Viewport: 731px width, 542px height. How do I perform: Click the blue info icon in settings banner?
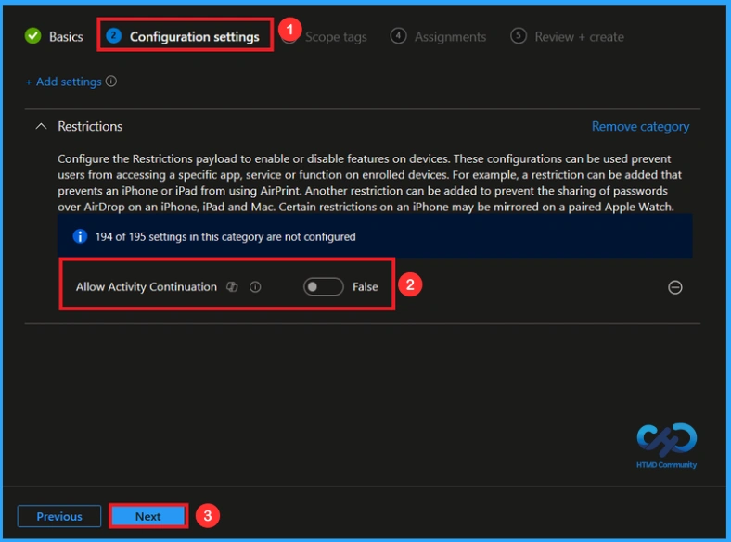pyautogui.click(x=80, y=236)
